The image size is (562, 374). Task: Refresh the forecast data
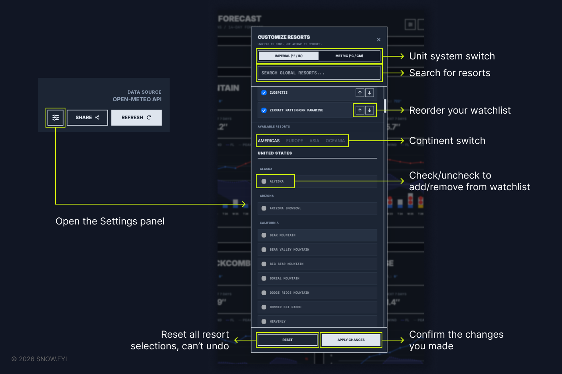tap(136, 118)
